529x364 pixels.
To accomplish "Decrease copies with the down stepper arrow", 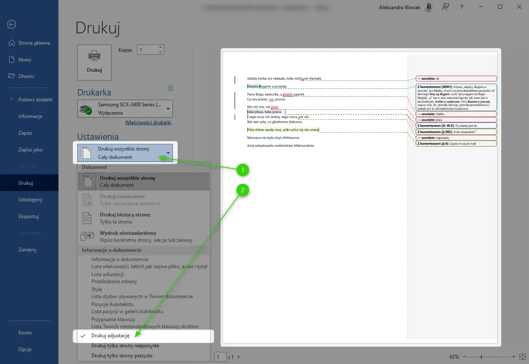I will pos(161,53).
